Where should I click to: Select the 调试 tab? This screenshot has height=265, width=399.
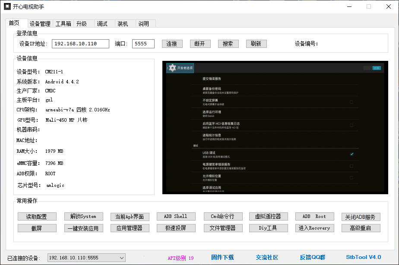pyautogui.click(x=102, y=24)
